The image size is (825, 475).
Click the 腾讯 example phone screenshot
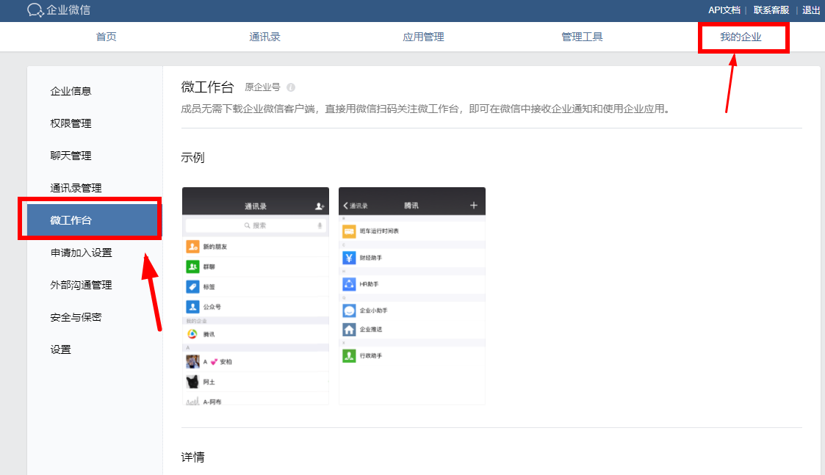pos(412,296)
